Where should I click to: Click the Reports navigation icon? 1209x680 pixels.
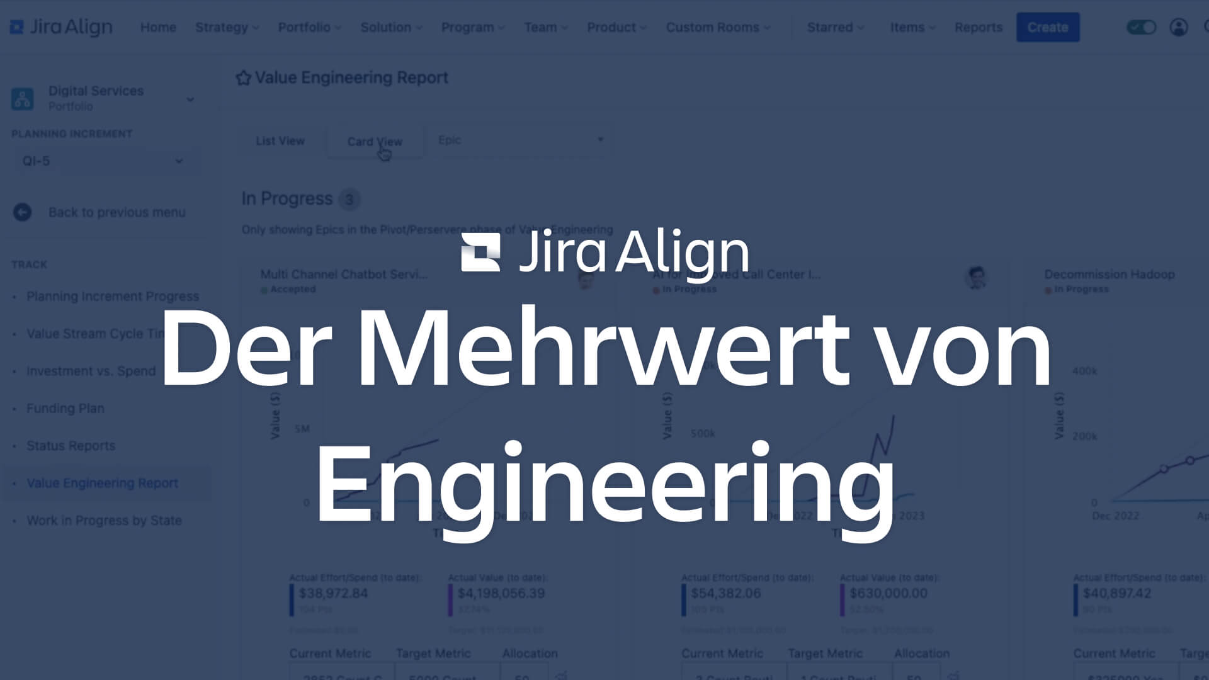click(x=977, y=26)
